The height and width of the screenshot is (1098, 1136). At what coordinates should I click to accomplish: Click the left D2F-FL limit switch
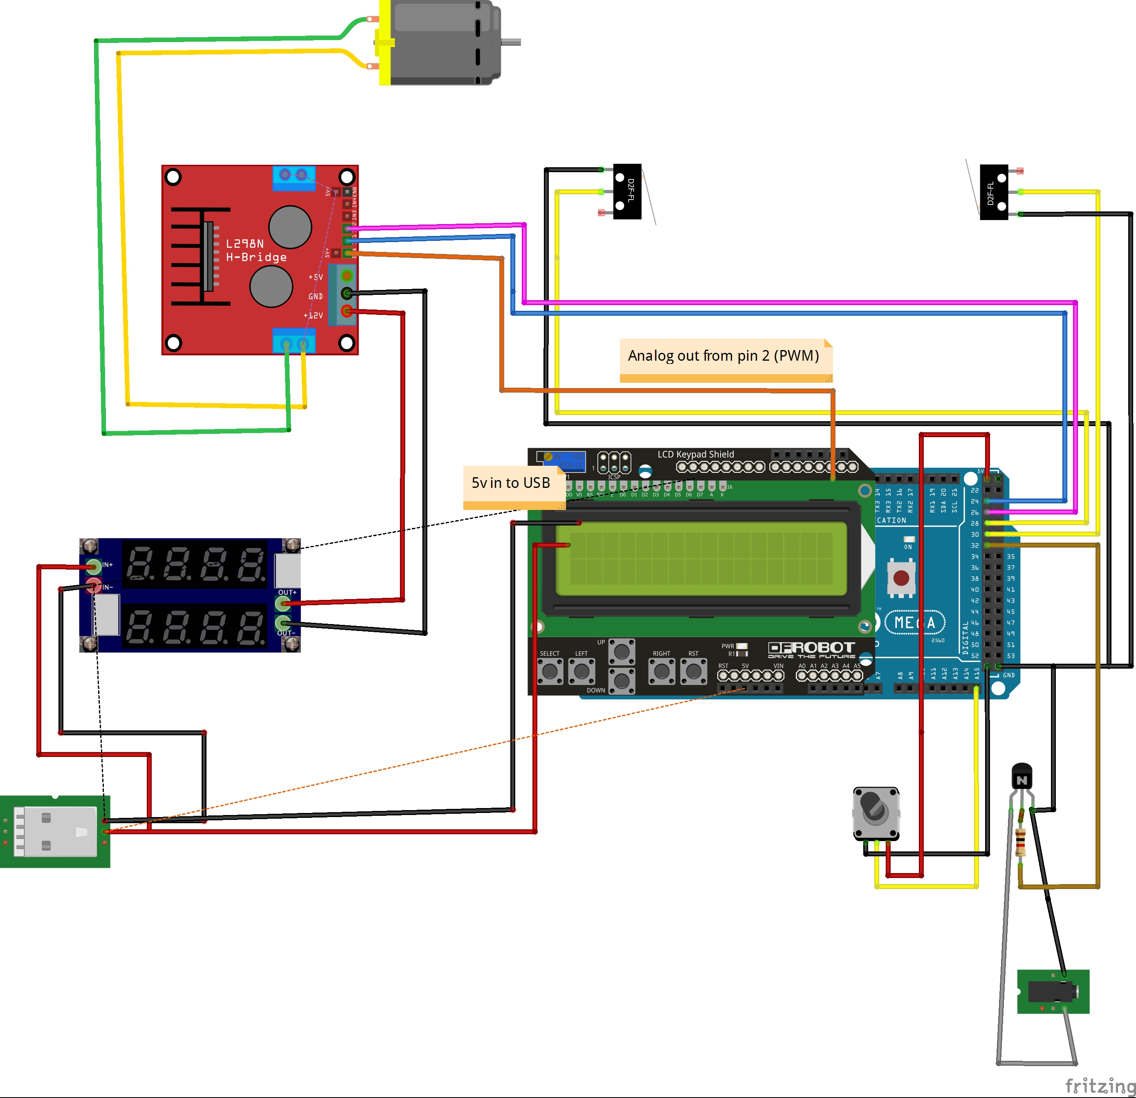click(x=627, y=191)
